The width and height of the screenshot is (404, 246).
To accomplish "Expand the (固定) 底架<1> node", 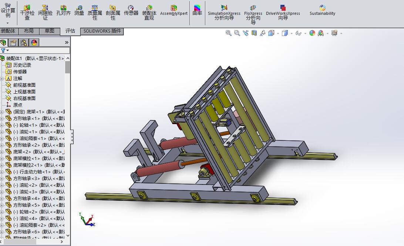I will pyautogui.click(x=1, y=112).
